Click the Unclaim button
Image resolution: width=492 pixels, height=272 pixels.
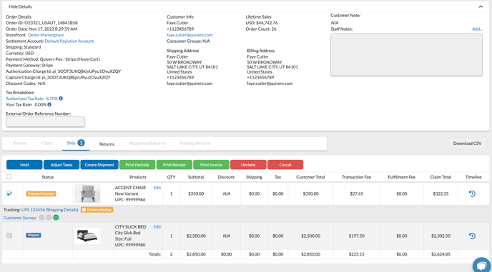(x=248, y=164)
